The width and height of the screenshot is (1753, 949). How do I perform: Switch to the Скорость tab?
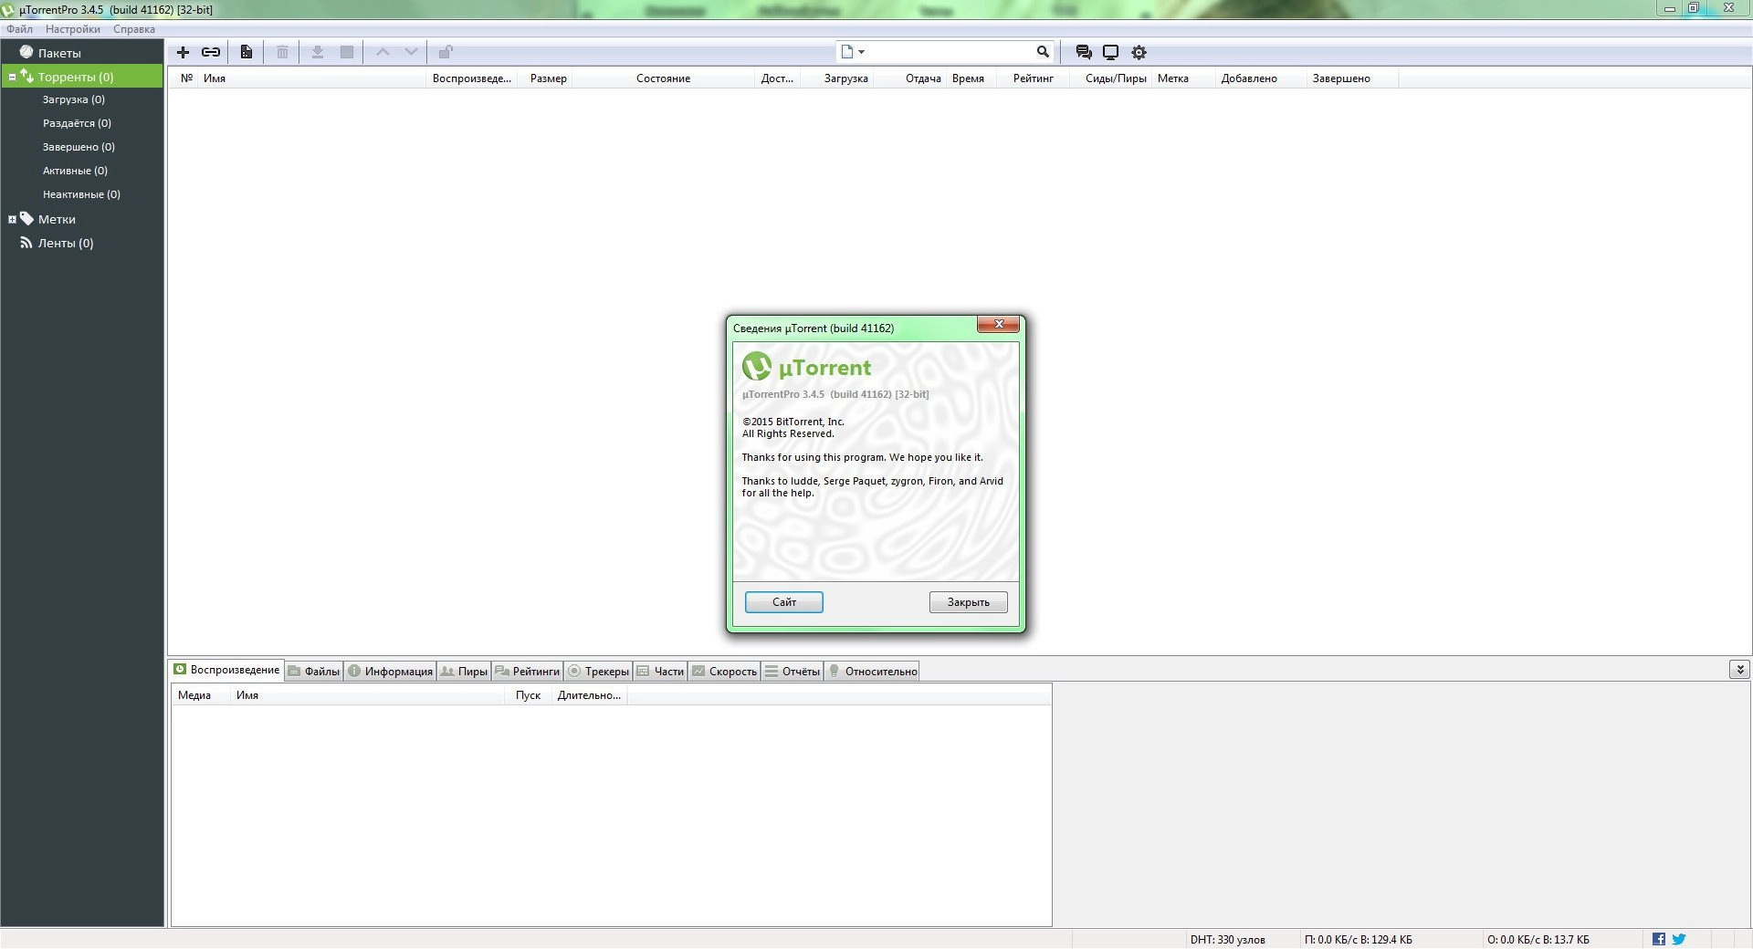point(725,672)
